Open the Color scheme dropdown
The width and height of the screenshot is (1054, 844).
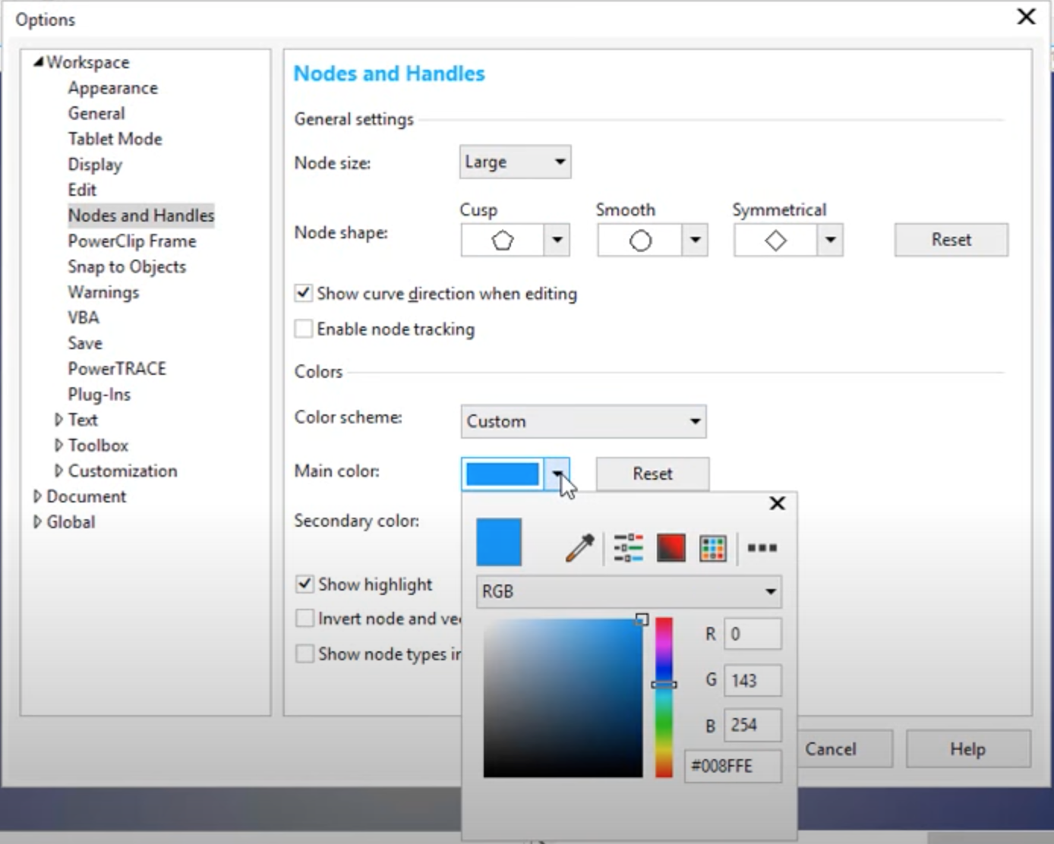[583, 421]
